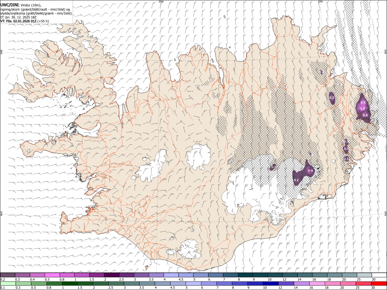Screen dimensions: 387x290
Task: Select the darkest green 1 swatch in lower legend row
Action: point(70,283)
